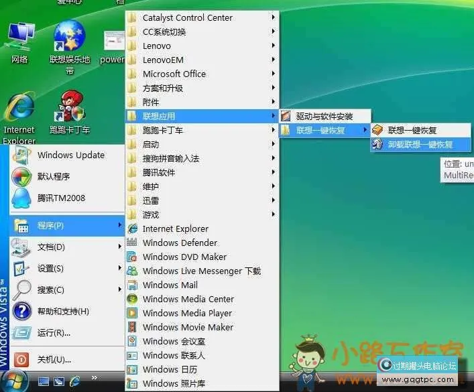Open the LenovoEM folder
Image resolution: width=474 pixels, height=392 pixels.
202,60
